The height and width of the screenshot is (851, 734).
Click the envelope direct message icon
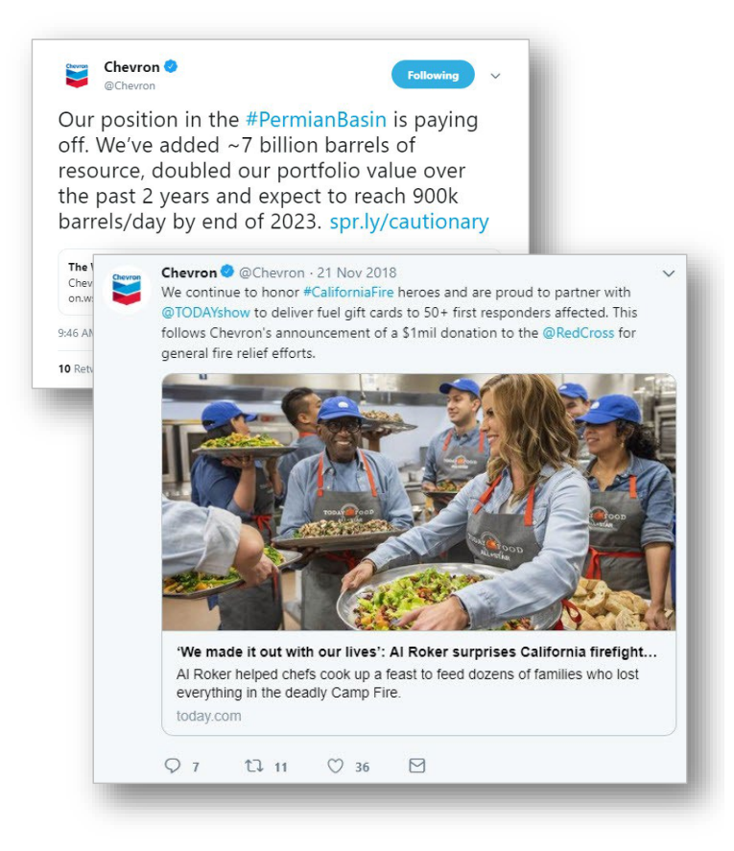coord(416,766)
